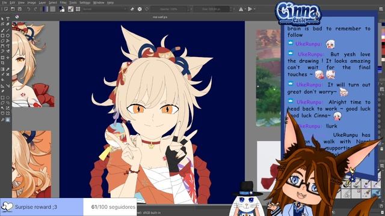
Task: Select the Line tool
Action: pyautogui.click(x=8, y=30)
